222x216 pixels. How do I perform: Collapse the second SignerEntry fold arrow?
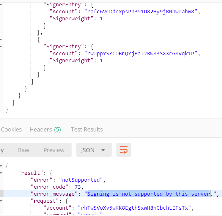click(x=1, y=46)
